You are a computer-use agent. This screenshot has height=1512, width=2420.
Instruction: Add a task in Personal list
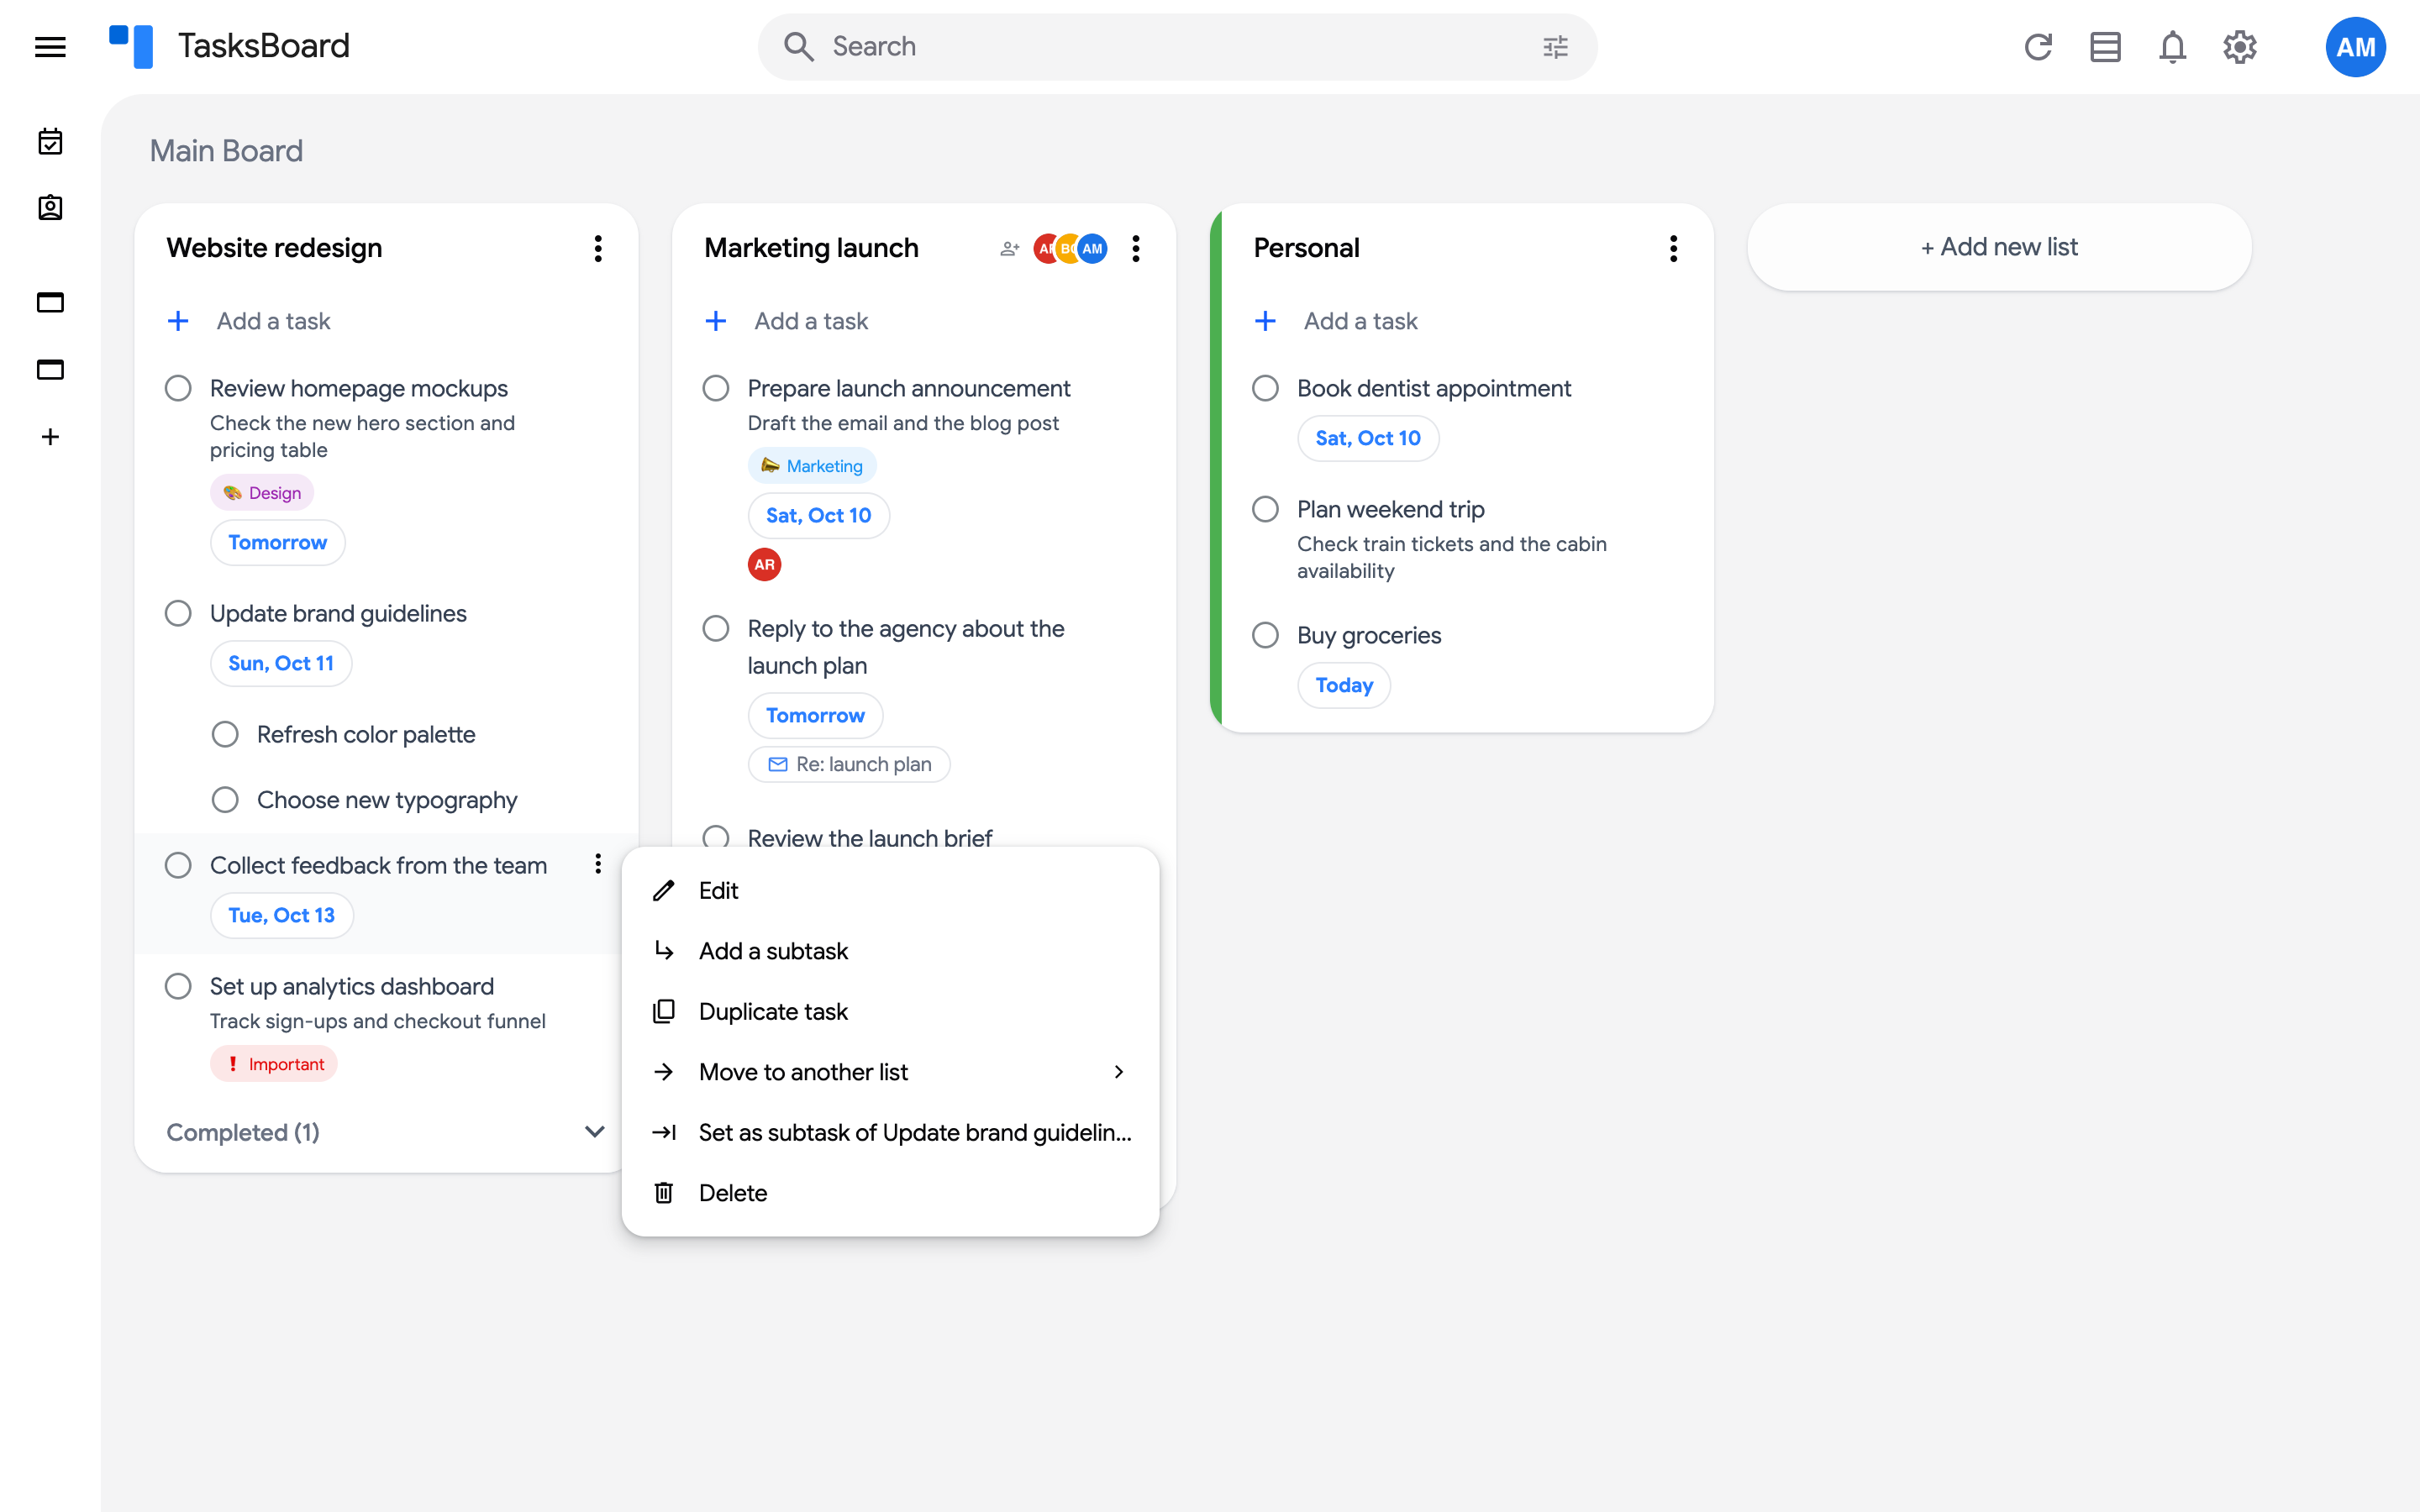click(1466, 321)
